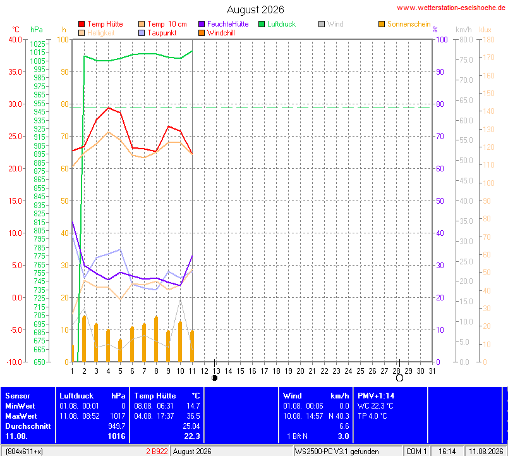Click the orange sunshine bar for day 10
Image resolution: width=508 pixels, height=456 pixels.
pos(180,342)
